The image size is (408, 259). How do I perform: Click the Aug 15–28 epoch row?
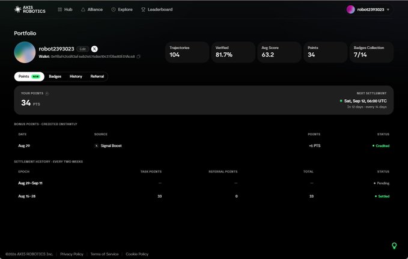tap(204, 196)
